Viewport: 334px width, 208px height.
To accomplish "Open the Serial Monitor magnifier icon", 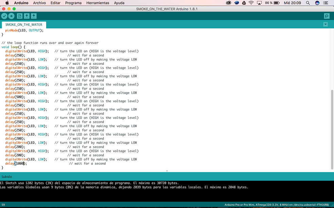I will (x=327, y=16).
